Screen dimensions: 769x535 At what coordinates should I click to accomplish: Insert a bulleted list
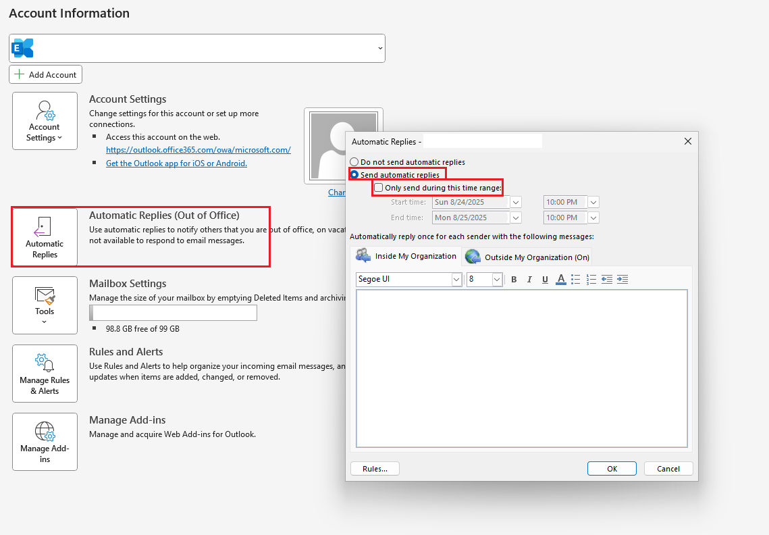tap(576, 279)
